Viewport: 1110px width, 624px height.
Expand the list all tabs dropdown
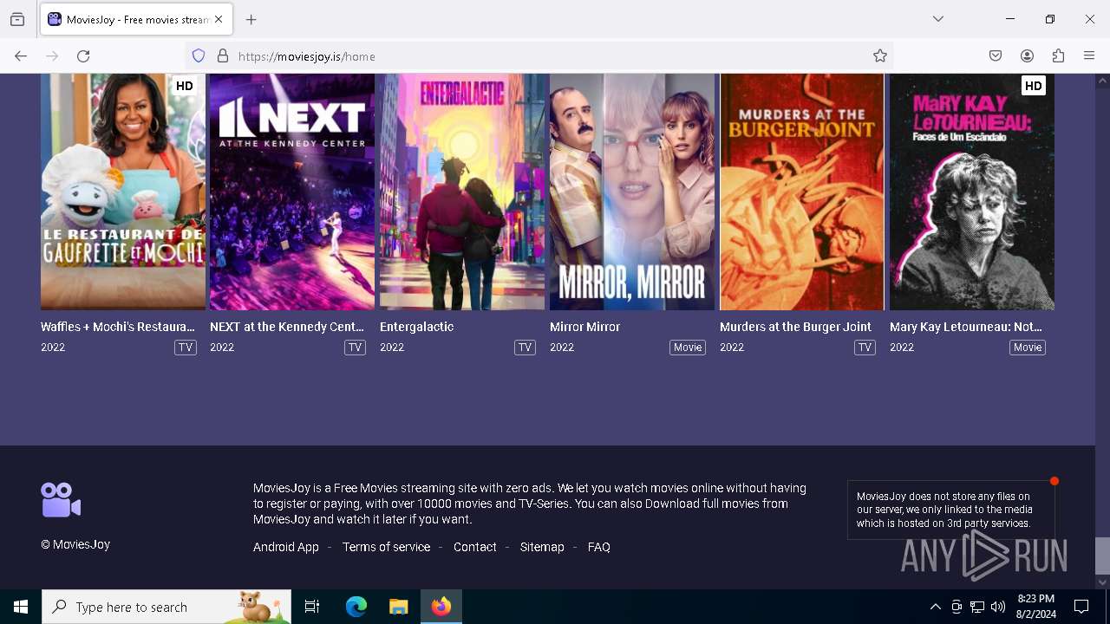pyautogui.click(x=938, y=19)
